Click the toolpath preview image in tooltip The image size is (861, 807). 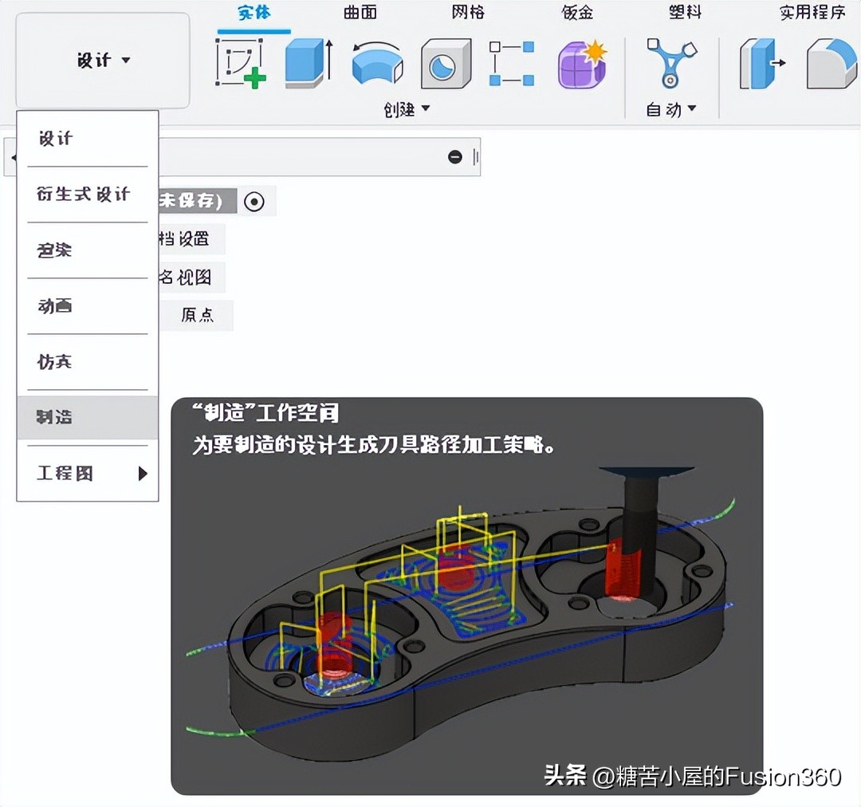(x=466, y=622)
